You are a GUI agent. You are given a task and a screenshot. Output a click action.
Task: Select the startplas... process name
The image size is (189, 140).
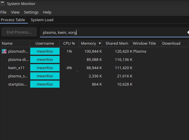18,84
